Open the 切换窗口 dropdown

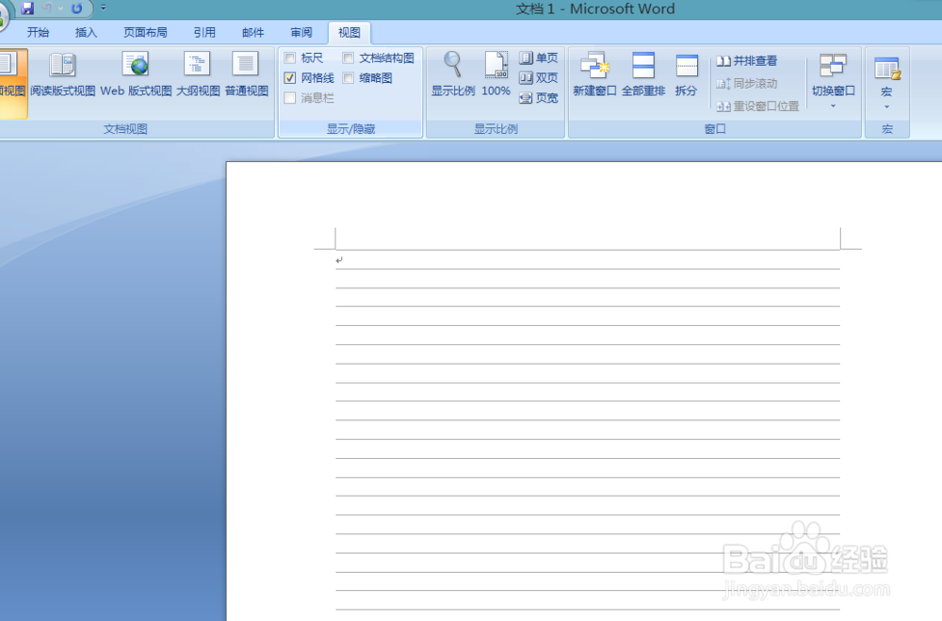click(834, 82)
